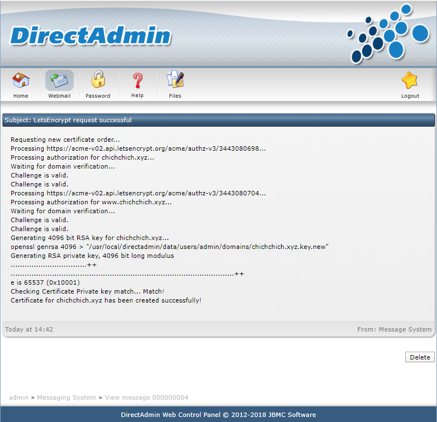This screenshot has width=437, height=422.
Task: Click the DirectAdmin logo in the header
Action: [x=90, y=36]
